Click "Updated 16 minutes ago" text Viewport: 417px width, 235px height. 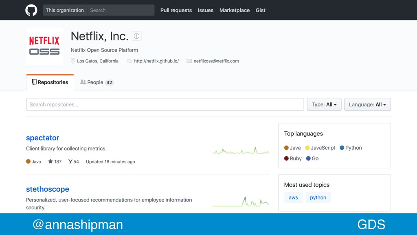(x=110, y=162)
